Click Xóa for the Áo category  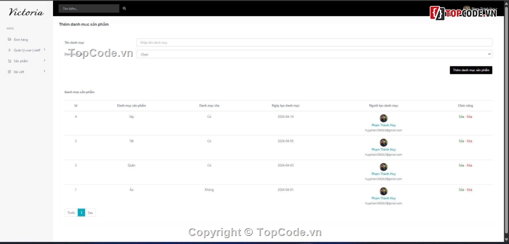click(469, 189)
